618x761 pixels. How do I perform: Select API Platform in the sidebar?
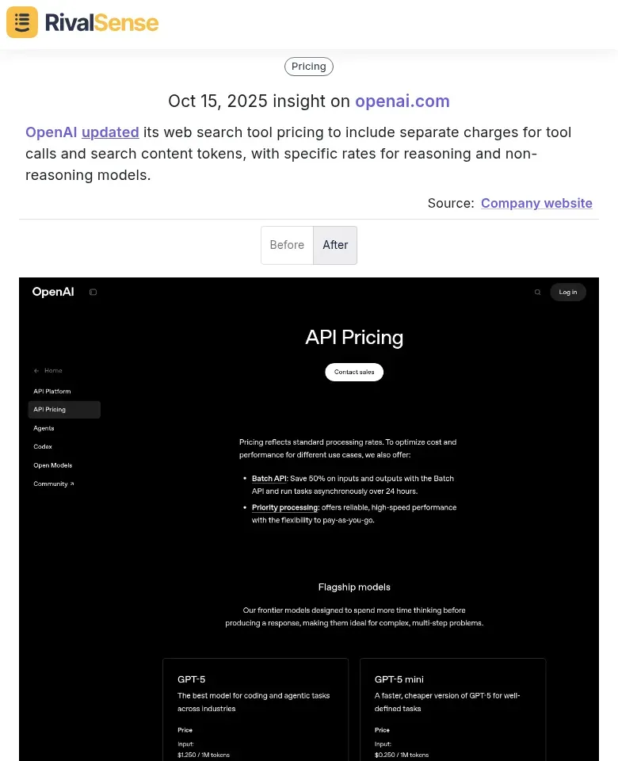coord(52,391)
